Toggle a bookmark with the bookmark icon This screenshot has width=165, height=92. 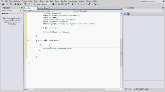(72, 4)
